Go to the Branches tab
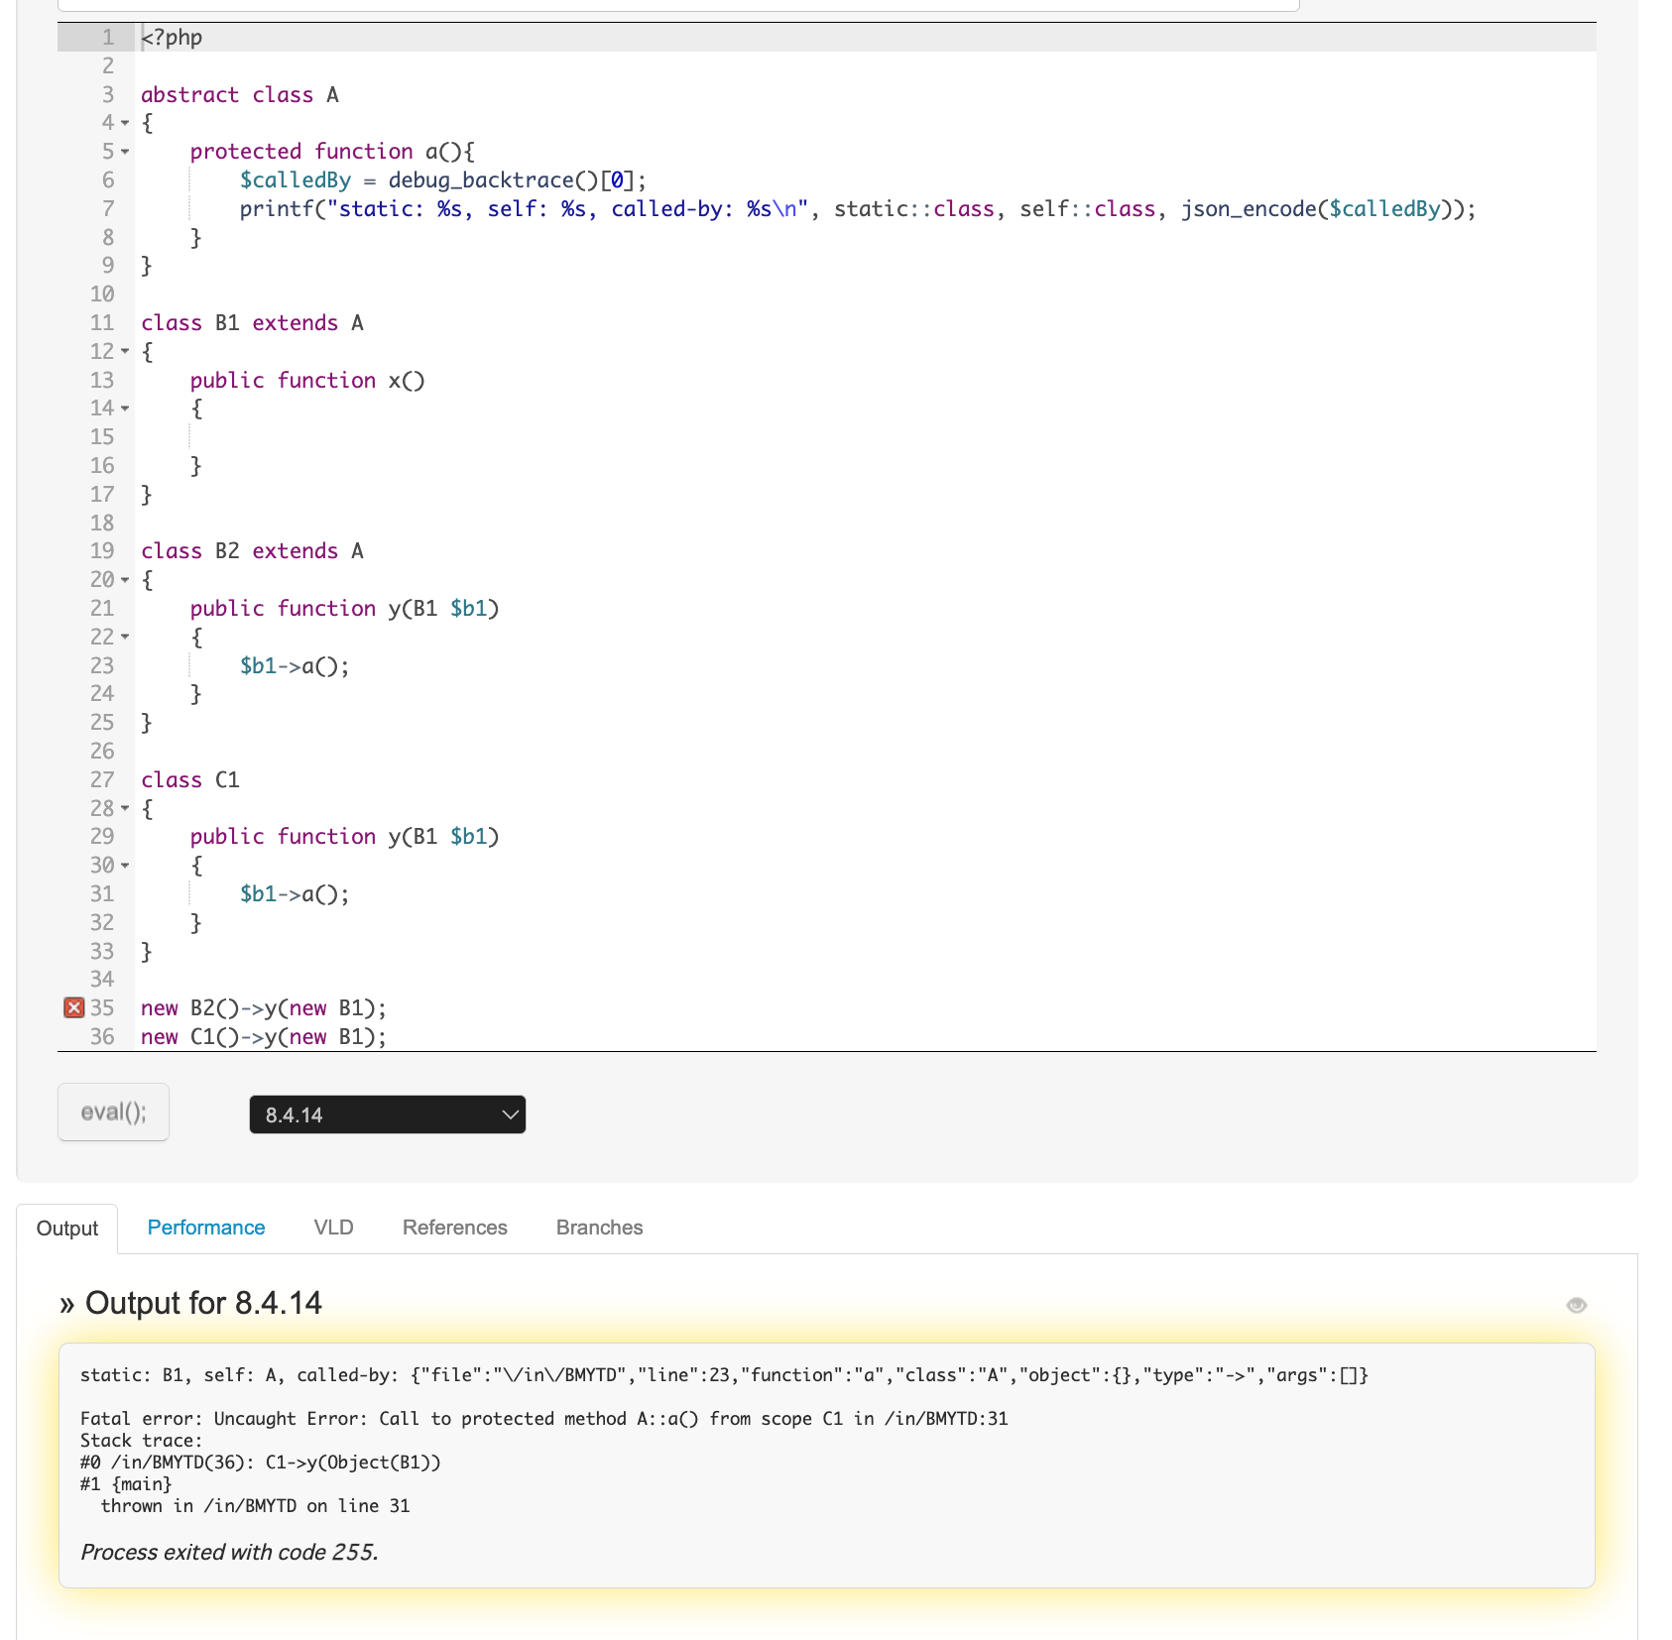The image size is (1672, 1640). 599,1228
